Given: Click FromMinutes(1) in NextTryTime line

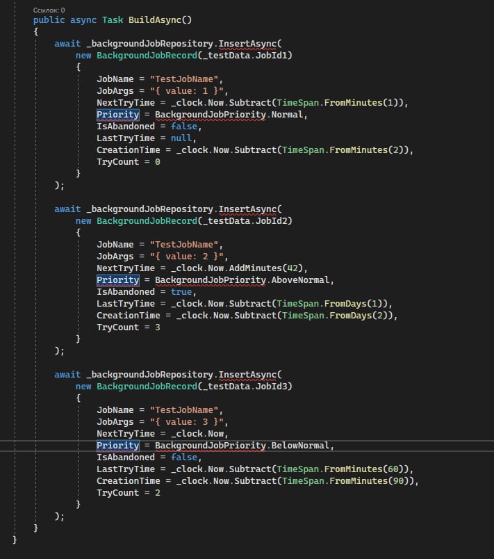Looking at the screenshot, I should point(361,103).
